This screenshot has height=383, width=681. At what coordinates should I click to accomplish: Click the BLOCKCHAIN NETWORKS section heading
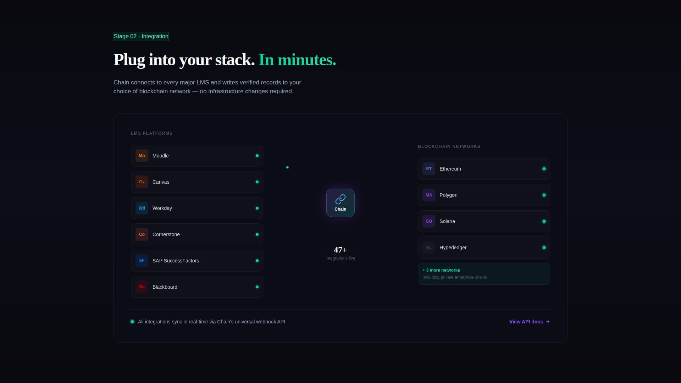click(x=449, y=146)
